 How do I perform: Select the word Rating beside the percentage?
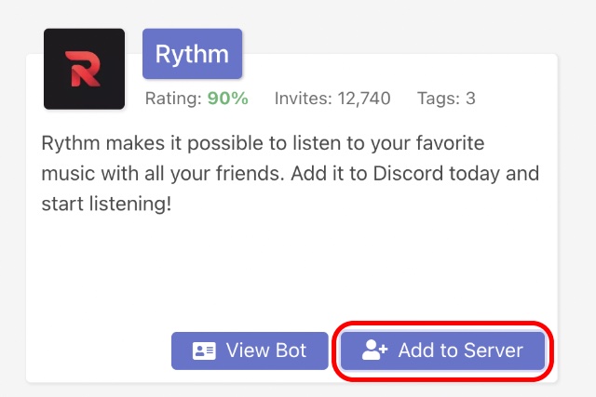coord(173,99)
